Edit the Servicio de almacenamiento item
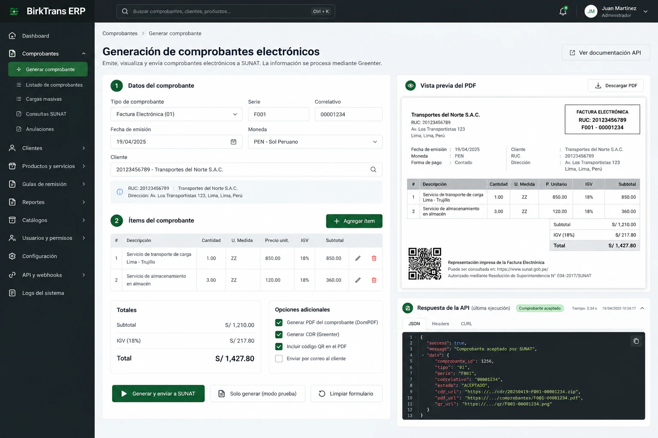This screenshot has width=658, height=438. click(x=358, y=280)
